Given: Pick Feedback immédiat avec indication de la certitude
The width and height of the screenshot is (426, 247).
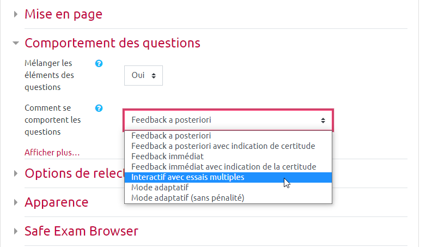Looking at the screenshot, I should pos(223,167).
